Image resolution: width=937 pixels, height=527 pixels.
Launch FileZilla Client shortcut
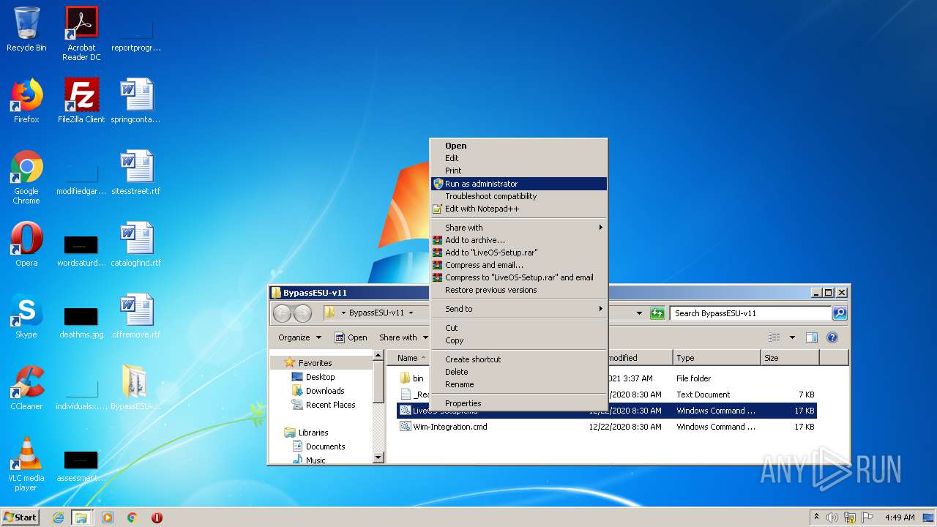tap(81, 101)
